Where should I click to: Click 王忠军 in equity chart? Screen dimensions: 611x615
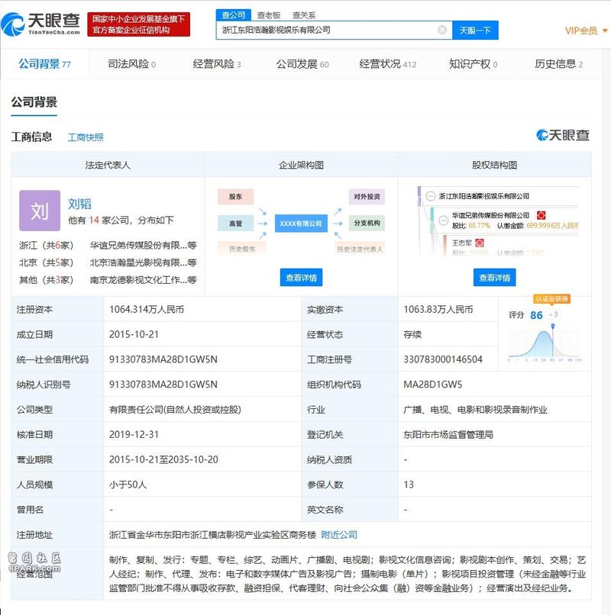(462, 243)
